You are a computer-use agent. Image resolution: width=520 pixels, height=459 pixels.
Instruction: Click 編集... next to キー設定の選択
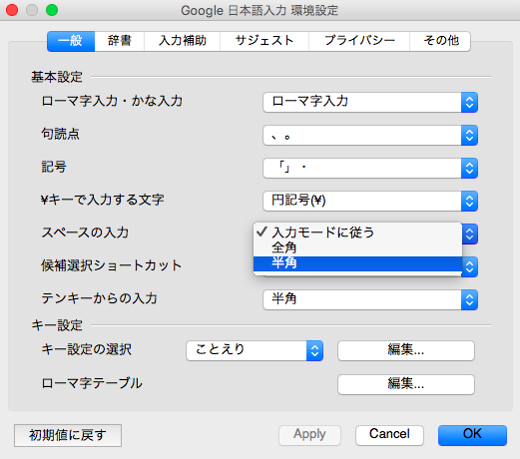tap(406, 350)
